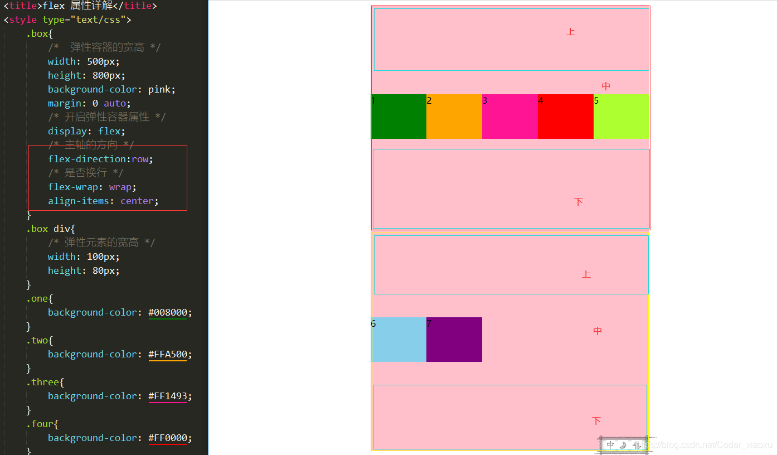This screenshot has width=777, height=455.
Task: Click the purple flex item numbered 7
Action: coord(454,340)
